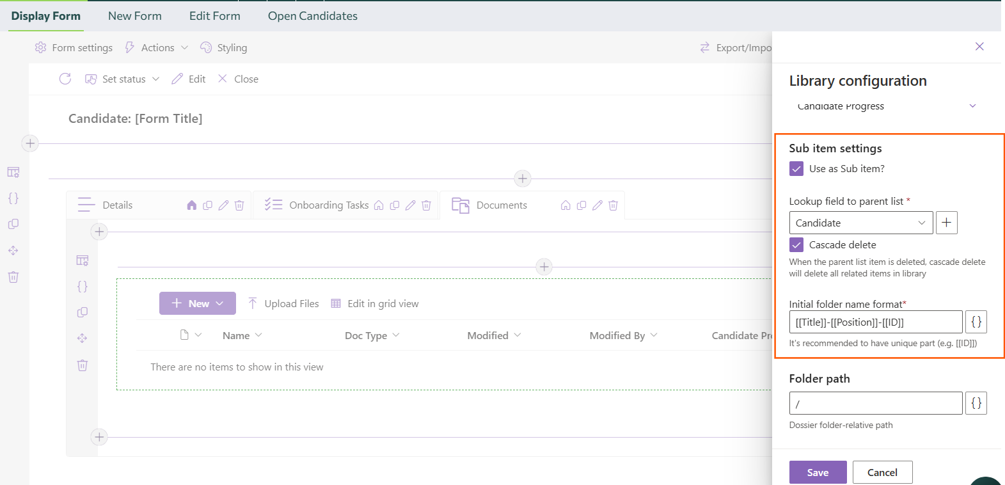
Task: Open the file type column dropdown
Action: point(198,335)
